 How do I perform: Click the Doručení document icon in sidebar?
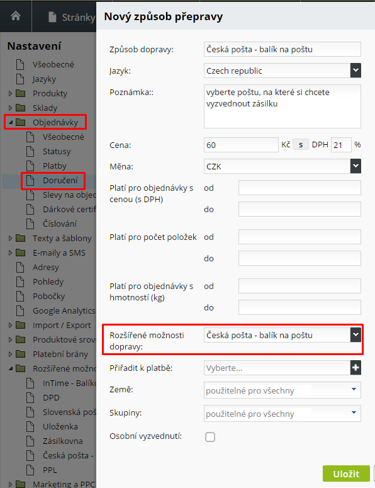point(30,180)
